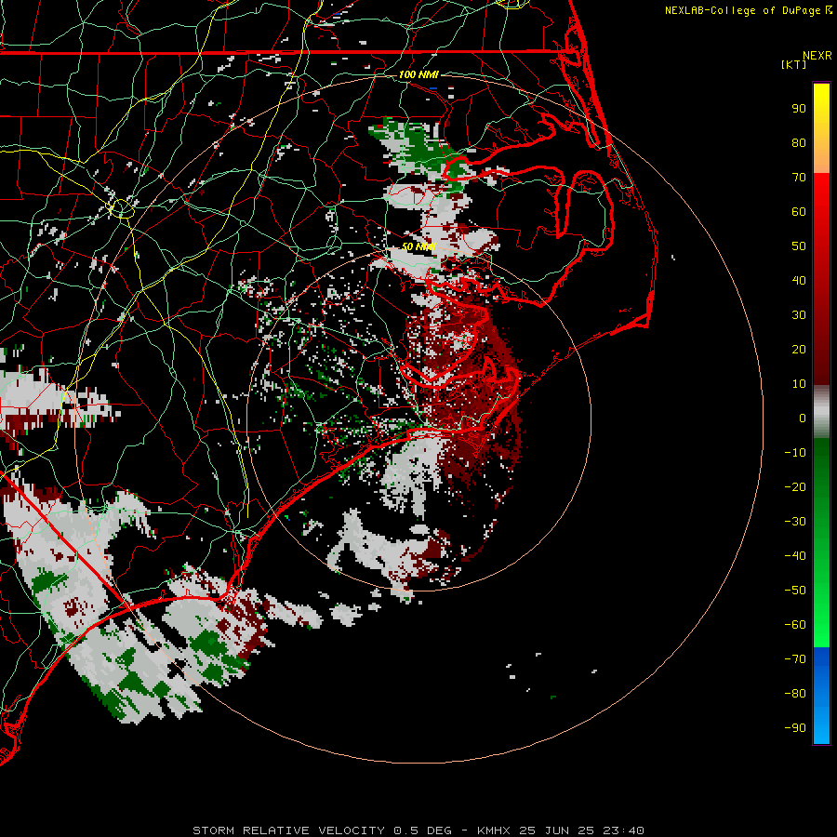Click the -70 value on velocity scale
The height and width of the screenshot is (837, 837).
pyautogui.click(x=795, y=659)
